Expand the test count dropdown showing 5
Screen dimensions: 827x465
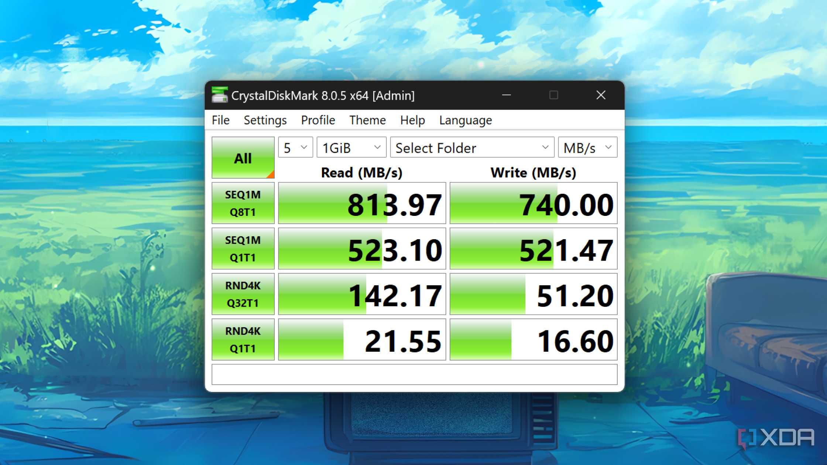(x=295, y=147)
